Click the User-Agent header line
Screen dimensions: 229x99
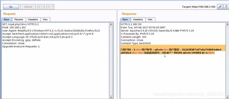51,31
